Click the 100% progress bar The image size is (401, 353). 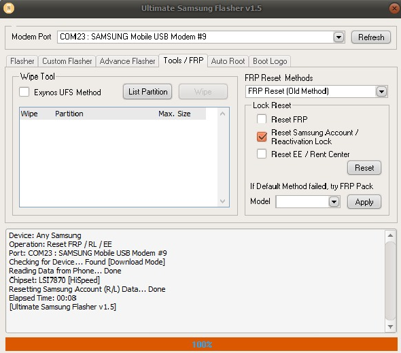click(201, 344)
